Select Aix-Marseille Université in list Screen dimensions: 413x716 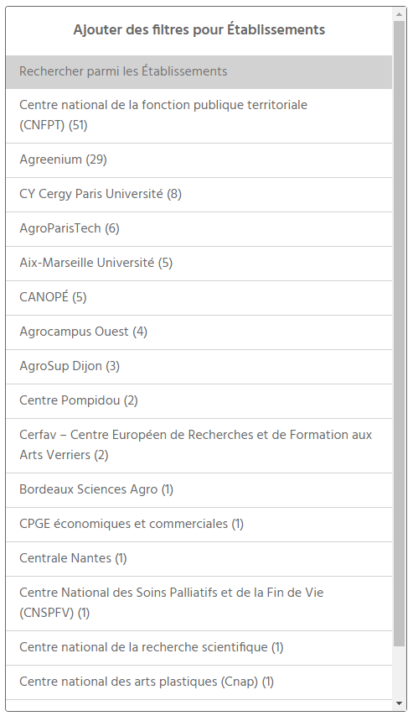point(199,264)
